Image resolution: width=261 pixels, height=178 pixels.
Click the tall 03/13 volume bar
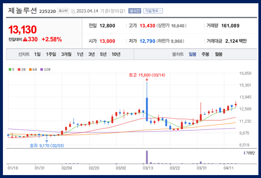click(x=147, y=157)
